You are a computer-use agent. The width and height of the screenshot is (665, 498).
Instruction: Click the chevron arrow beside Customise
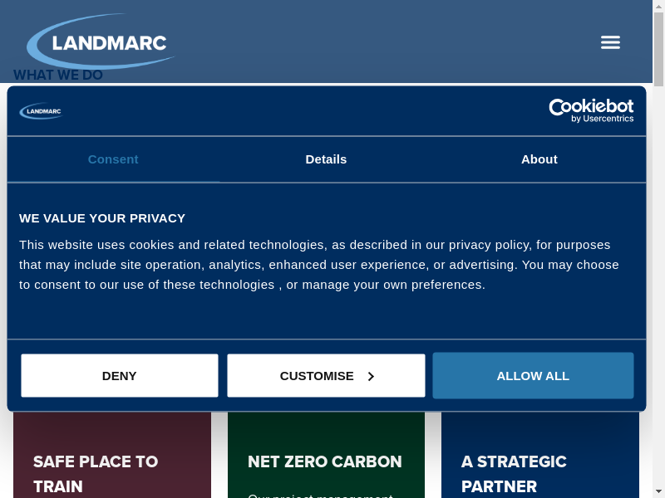point(371,376)
